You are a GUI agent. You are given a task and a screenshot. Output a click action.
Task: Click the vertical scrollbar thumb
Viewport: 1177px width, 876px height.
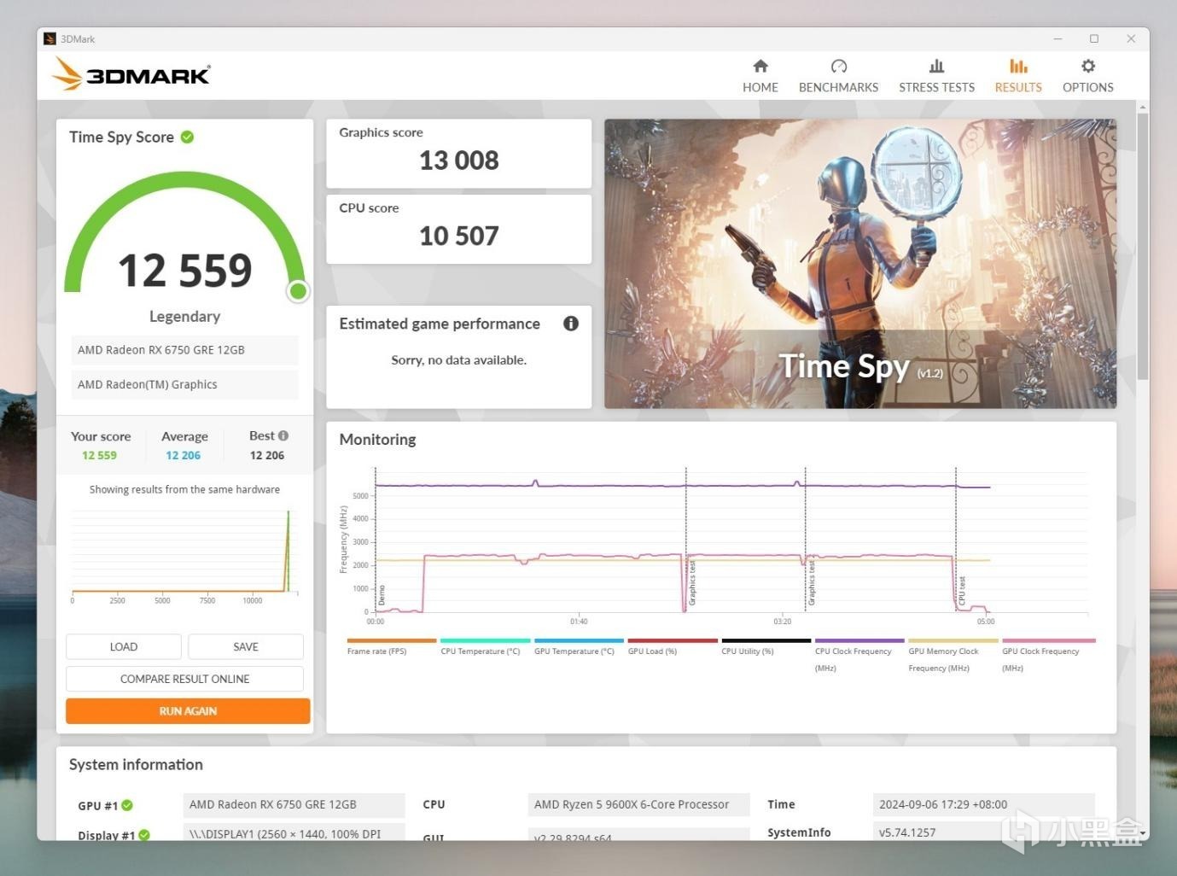(1142, 246)
